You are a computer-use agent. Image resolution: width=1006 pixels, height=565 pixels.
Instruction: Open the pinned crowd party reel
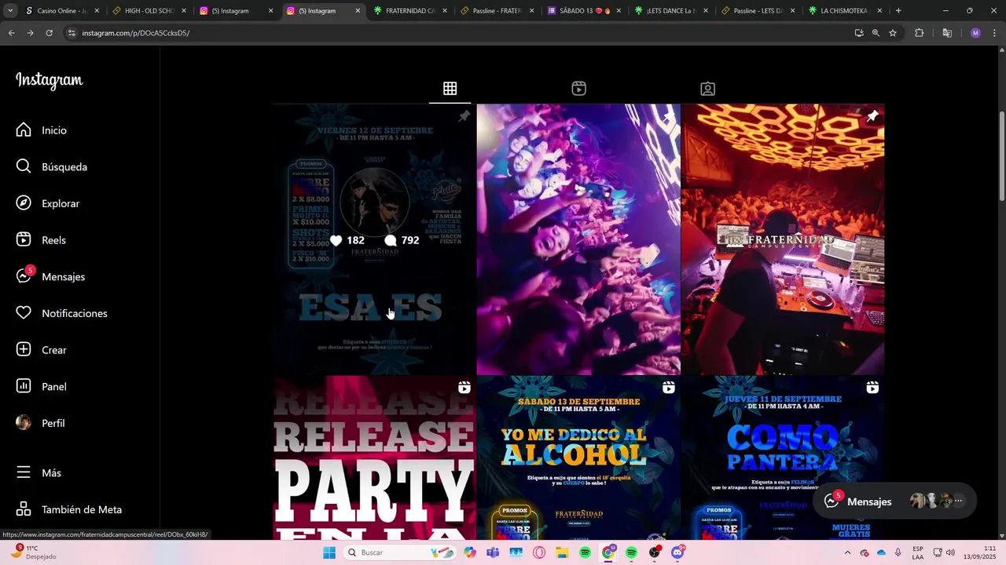coord(578,239)
